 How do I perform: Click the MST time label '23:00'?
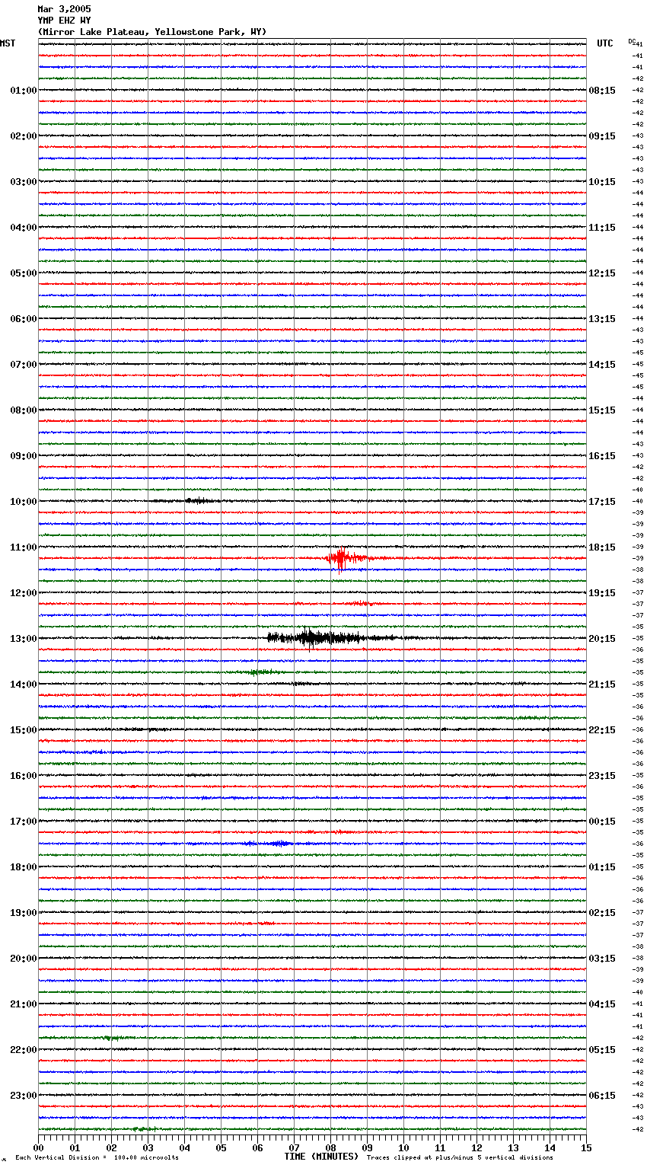pos(23,1096)
